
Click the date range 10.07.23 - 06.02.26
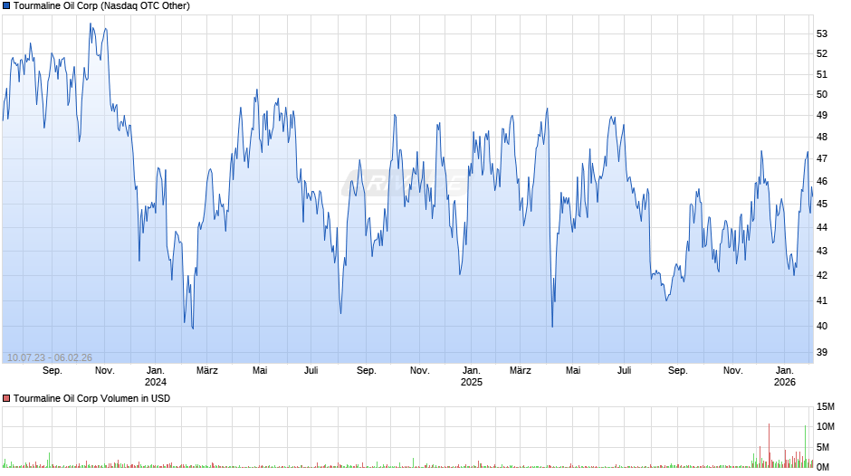coord(50,357)
